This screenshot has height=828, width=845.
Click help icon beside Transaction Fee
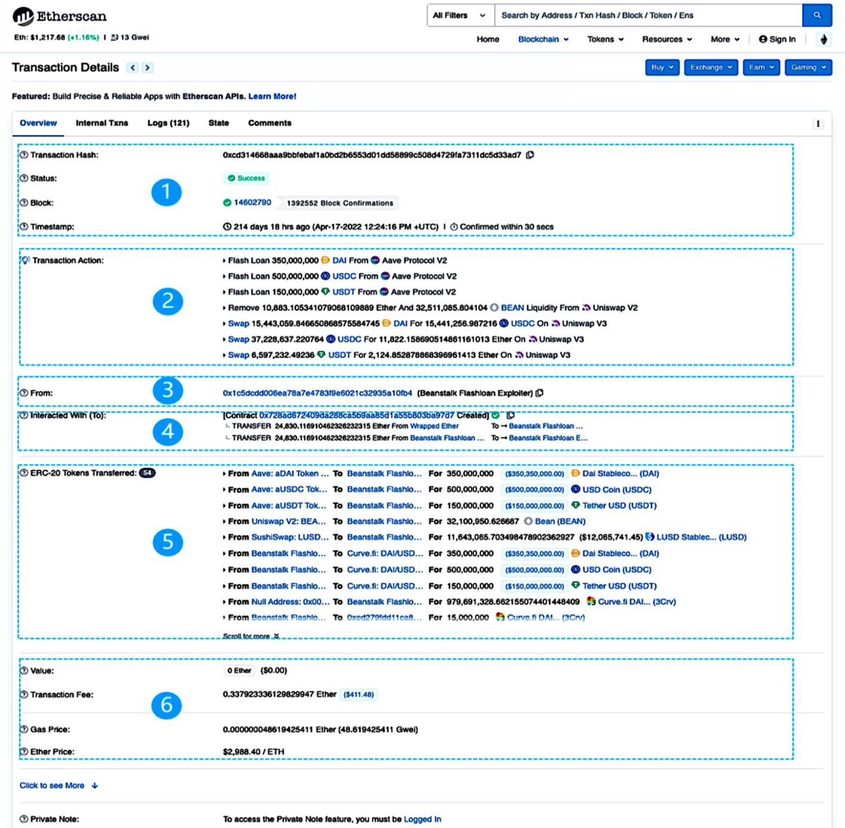(24, 694)
